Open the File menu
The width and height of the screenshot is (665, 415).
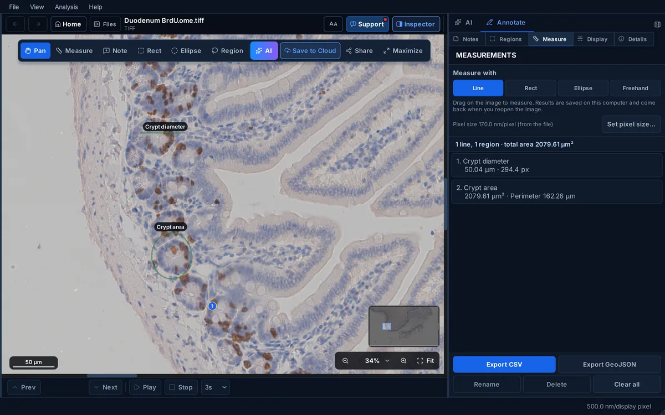pyautogui.click(x=14, y=7)
